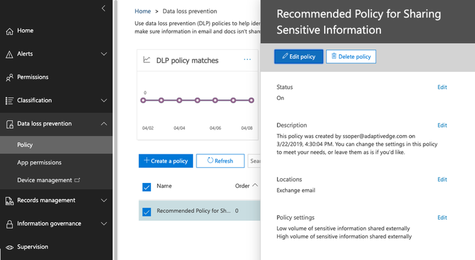The image size is (475, 260).
Task: Expand the Alerts menu chevron
Action: point(104,54)
